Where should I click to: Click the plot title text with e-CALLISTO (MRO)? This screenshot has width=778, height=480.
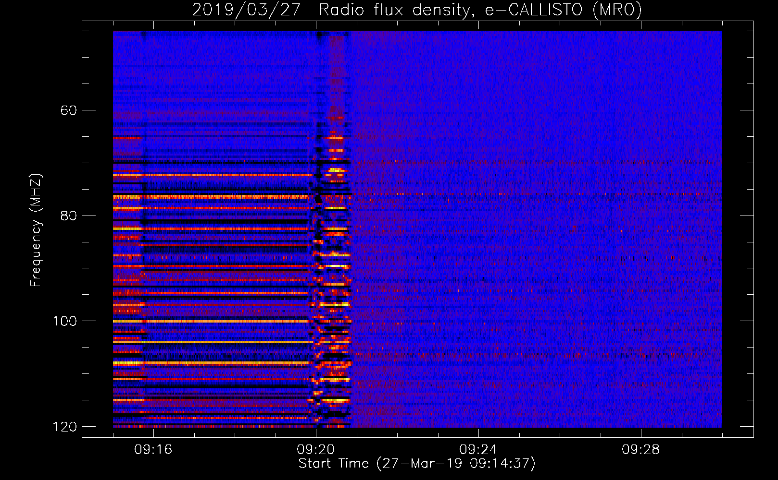417,10
